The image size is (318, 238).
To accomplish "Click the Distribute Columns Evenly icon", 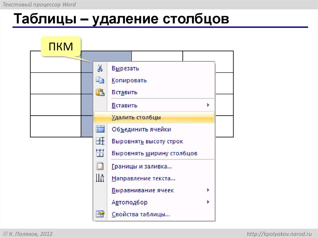I will coord(100,153).
